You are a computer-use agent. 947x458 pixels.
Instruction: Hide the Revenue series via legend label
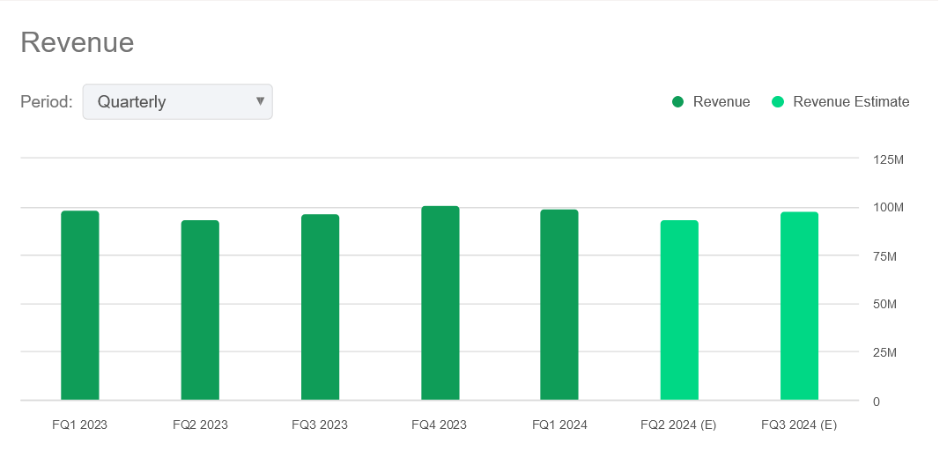pos(721,102)
